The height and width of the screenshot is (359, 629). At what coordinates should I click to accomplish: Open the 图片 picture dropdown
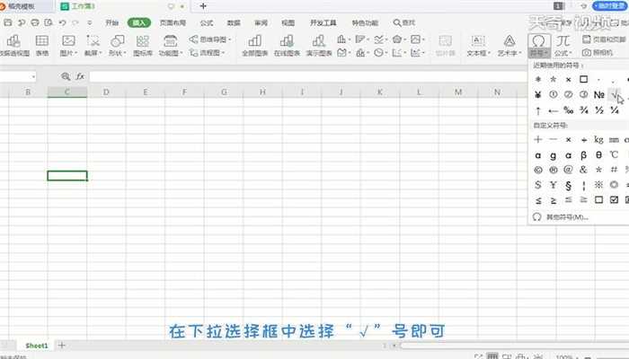(x=68, y=53)
